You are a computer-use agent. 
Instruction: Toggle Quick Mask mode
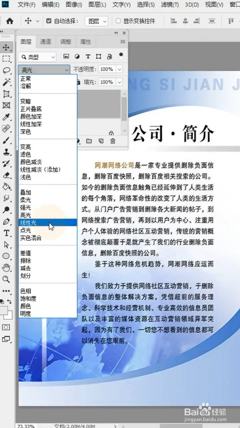click(6, 327)
